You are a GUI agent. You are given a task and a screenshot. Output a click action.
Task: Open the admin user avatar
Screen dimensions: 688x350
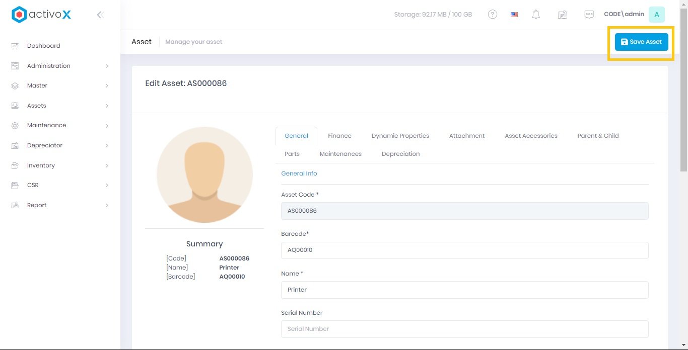[656, 15]
